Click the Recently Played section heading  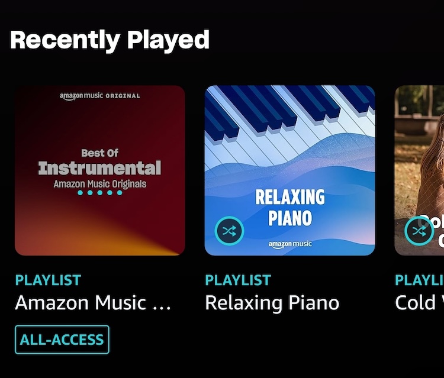(110, 40)
